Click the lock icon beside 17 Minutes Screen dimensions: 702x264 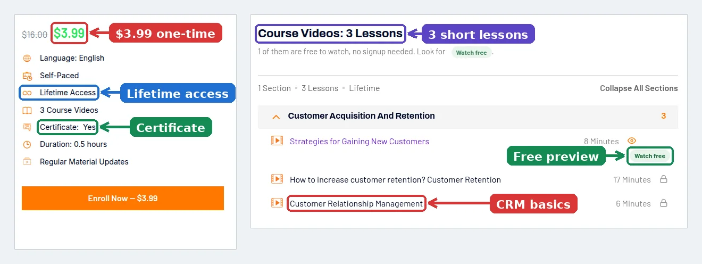[x=663, y=179]
